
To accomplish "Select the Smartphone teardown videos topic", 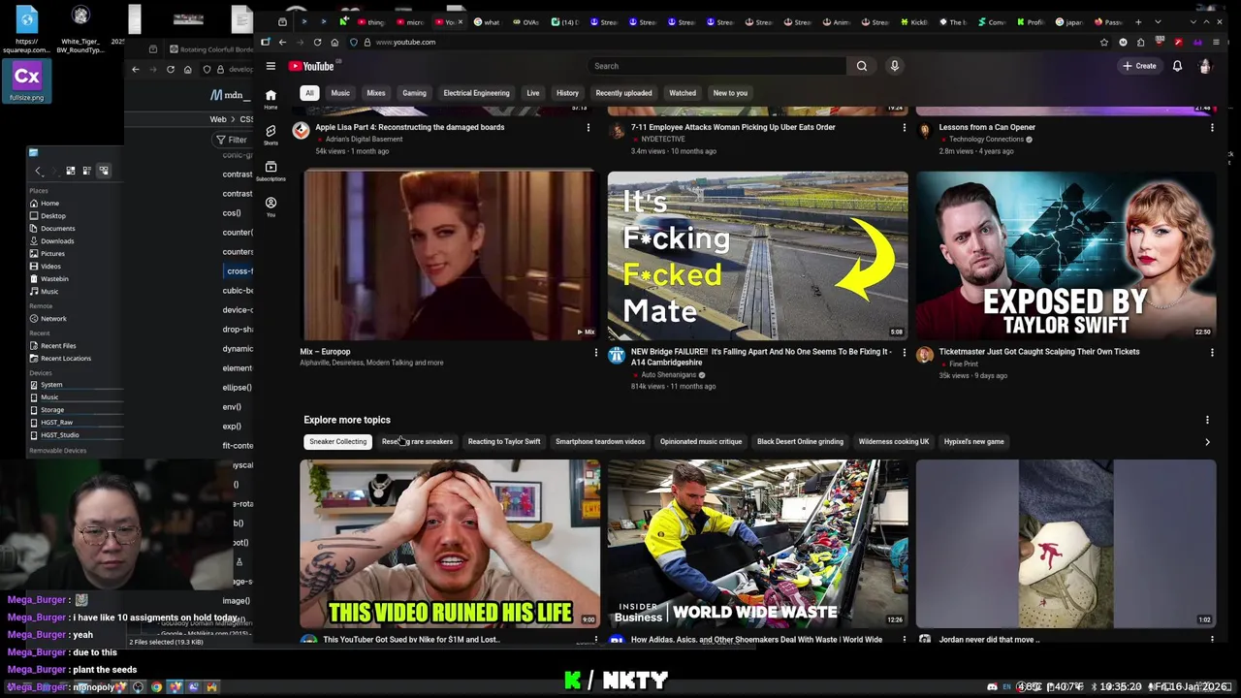I will [600, 442].
